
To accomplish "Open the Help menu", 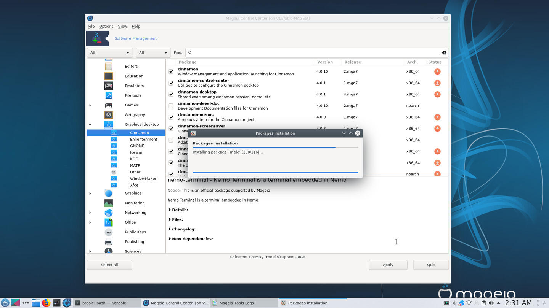I will point(136,27).
